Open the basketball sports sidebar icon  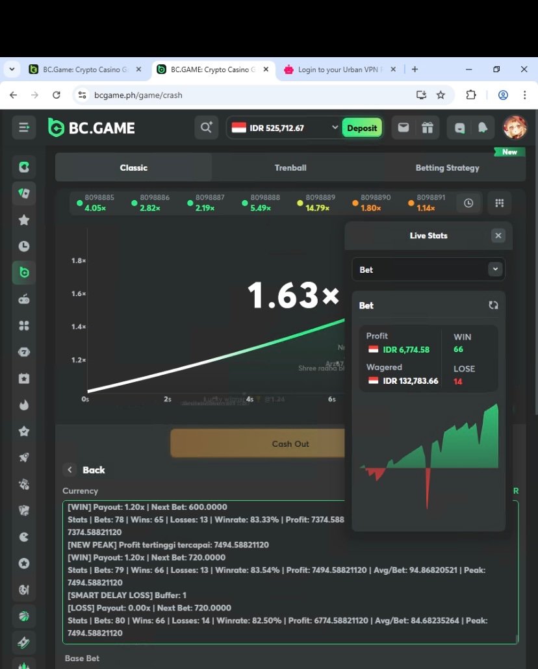24,616
